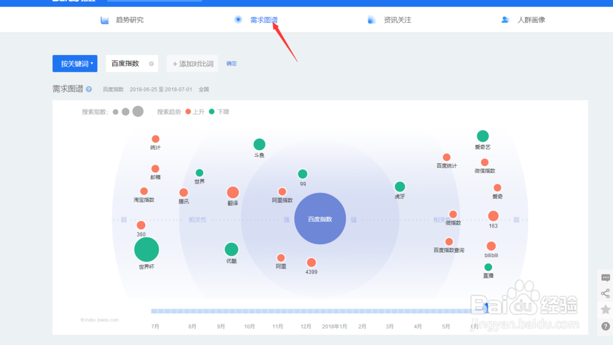Select the central 百度指数 bubble
613x345 pixels.
point(320,218)
